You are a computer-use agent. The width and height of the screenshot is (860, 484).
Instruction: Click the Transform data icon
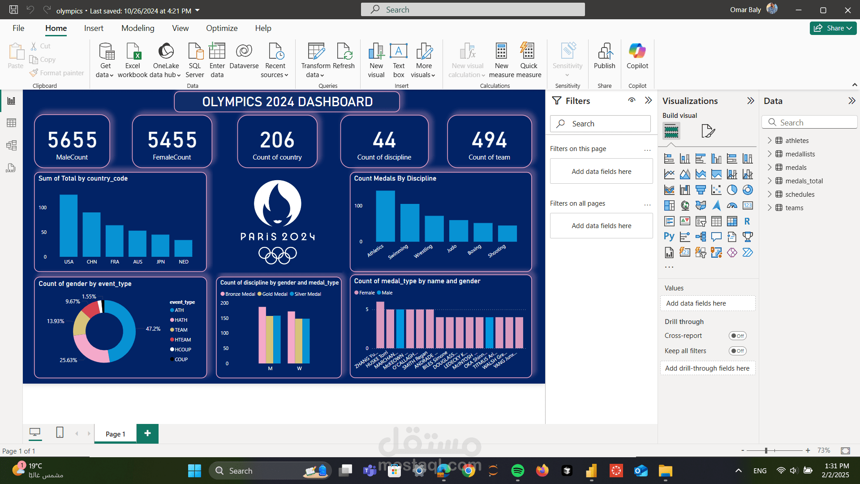(316, 52)
